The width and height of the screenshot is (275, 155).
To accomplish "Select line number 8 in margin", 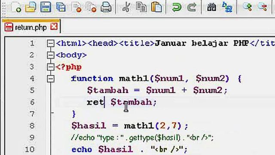I will (32, 126).
